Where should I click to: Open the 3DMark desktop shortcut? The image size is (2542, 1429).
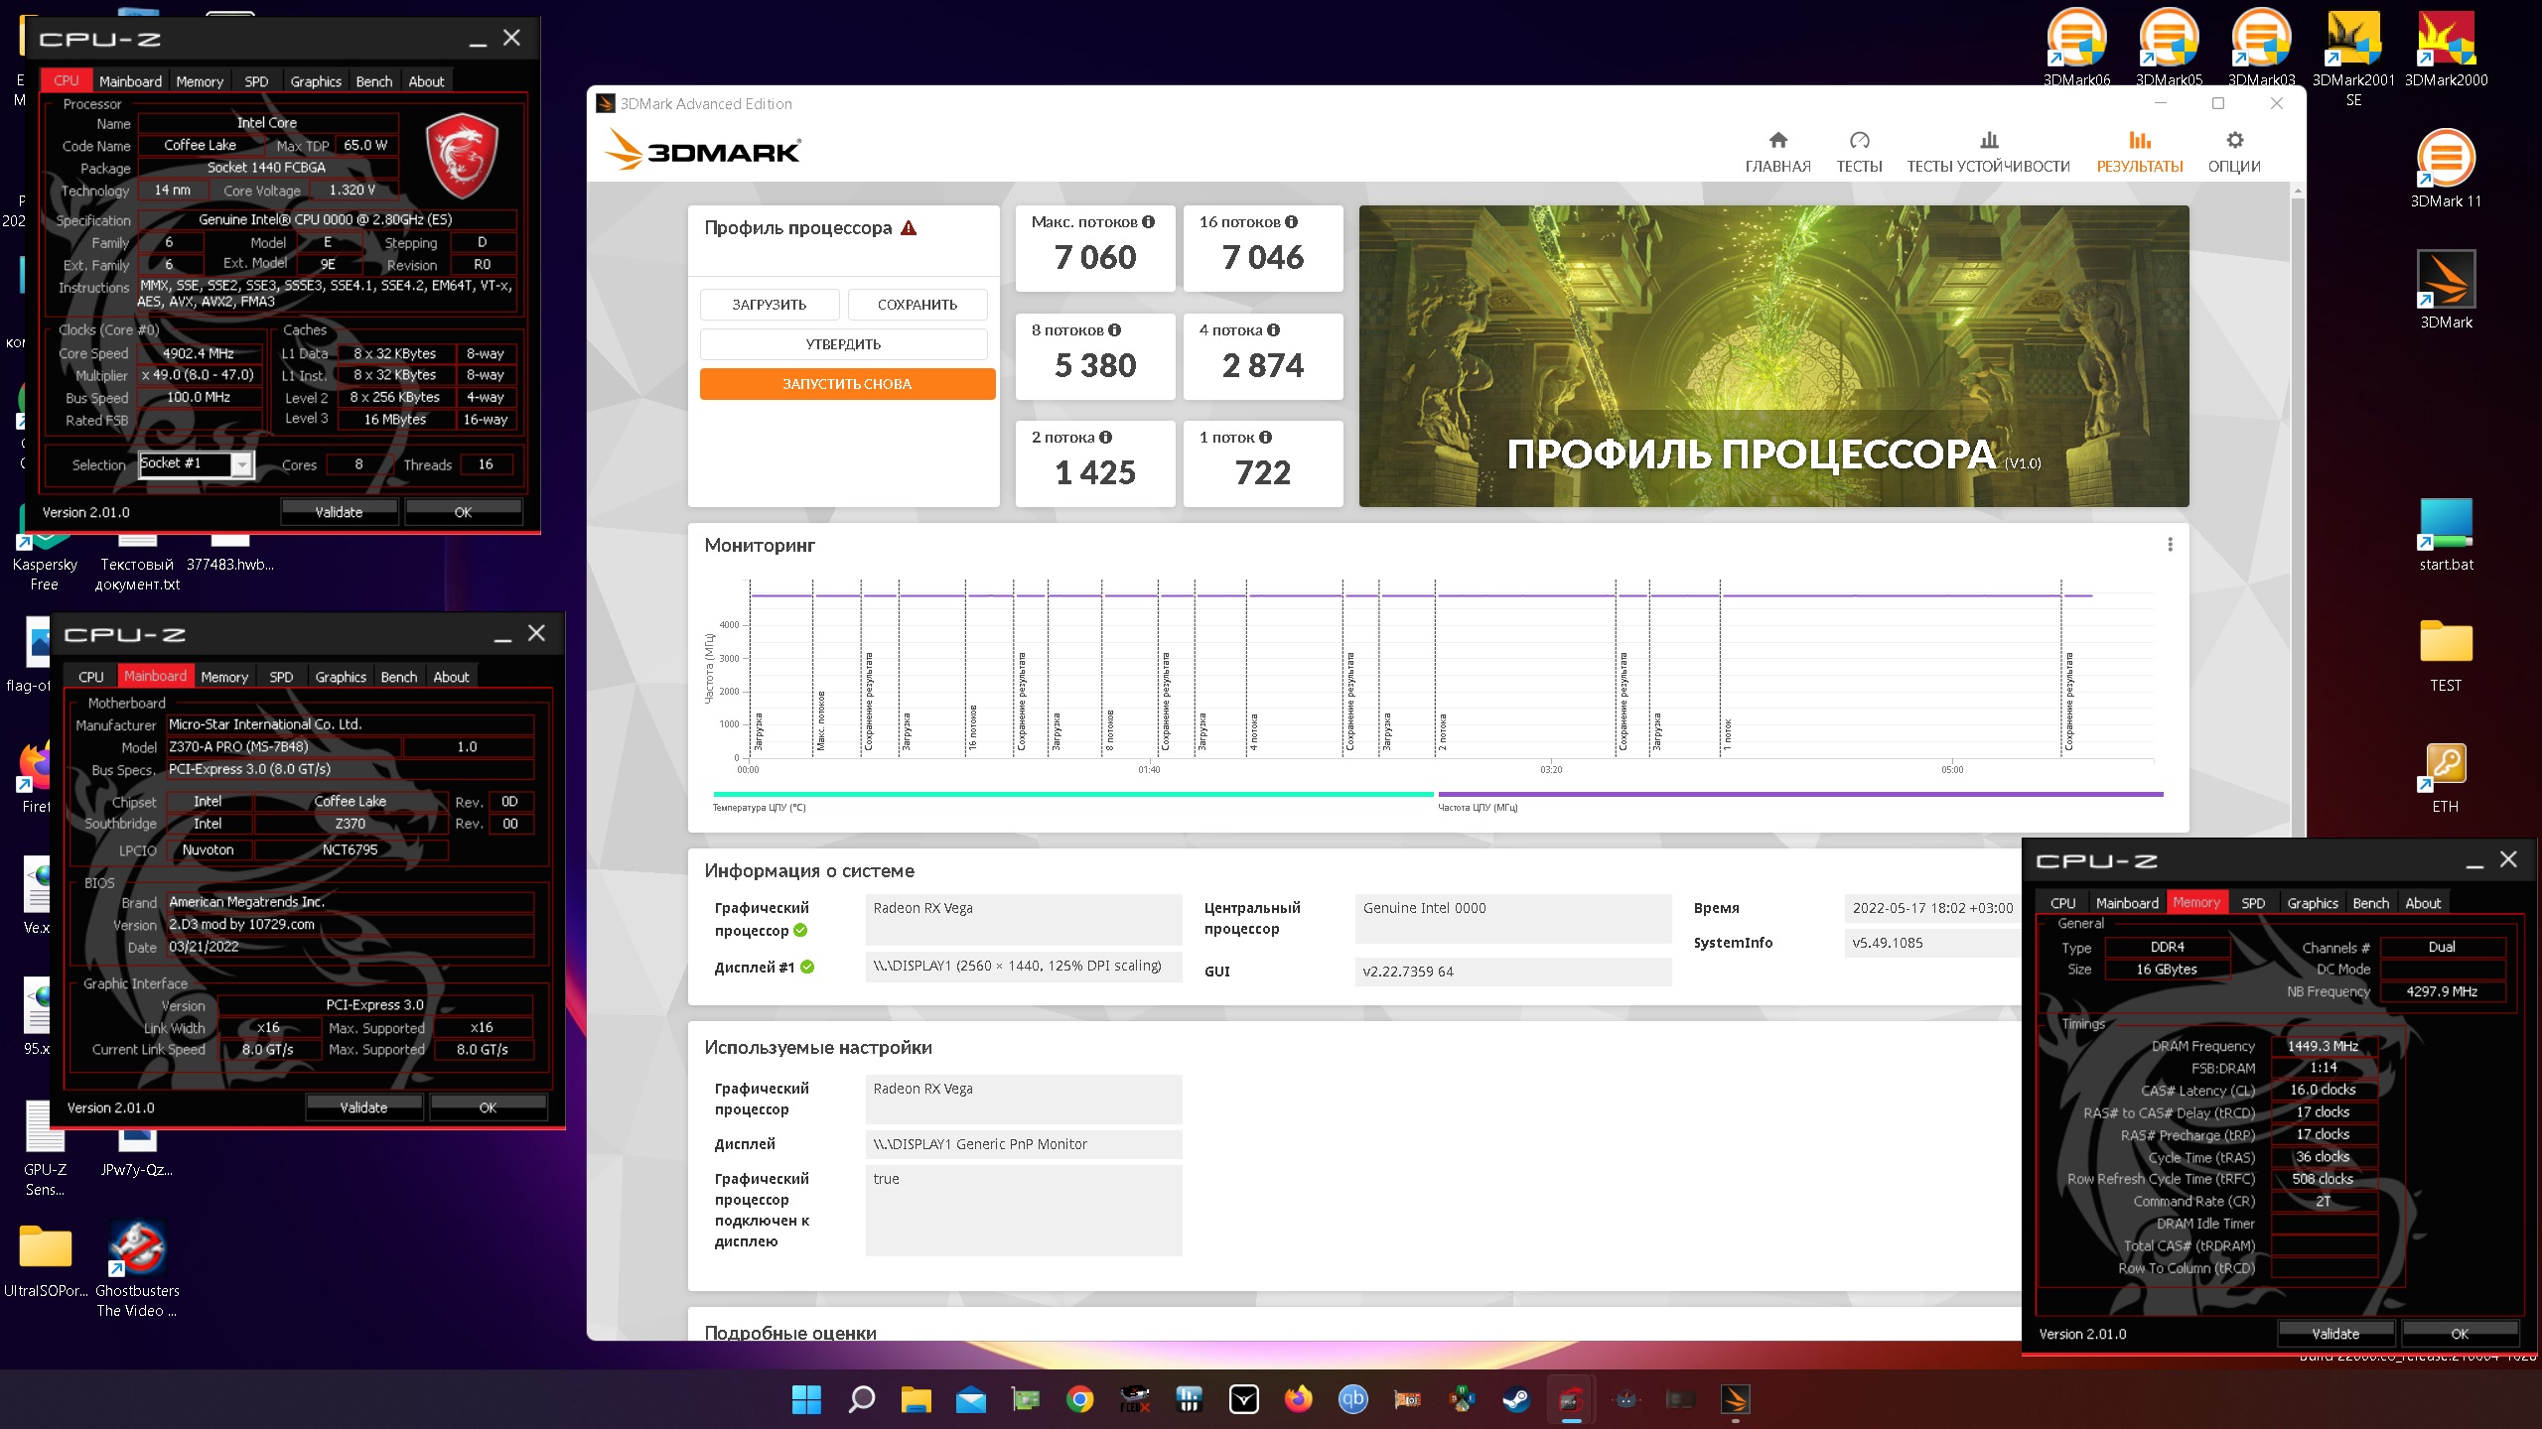[x=2446, y=290]
